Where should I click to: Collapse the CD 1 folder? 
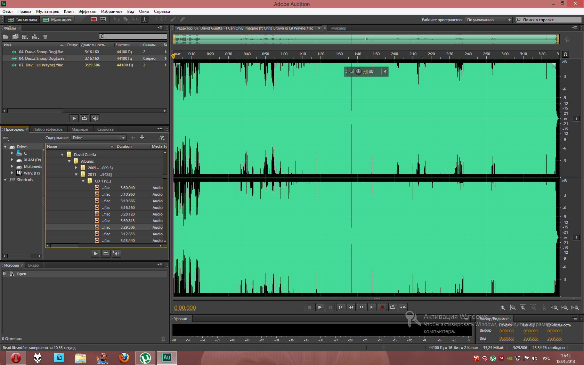[83, 181]
